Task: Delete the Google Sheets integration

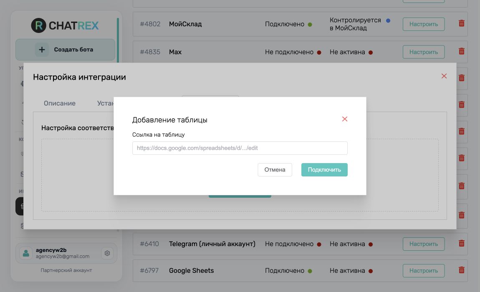Action: (x=461, y=269)
